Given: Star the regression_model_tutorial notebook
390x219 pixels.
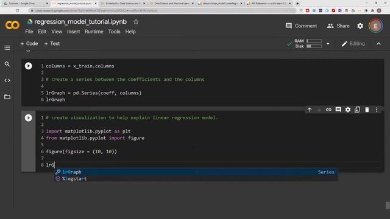Looking at the screenshot, I should [x=136, y=22].
